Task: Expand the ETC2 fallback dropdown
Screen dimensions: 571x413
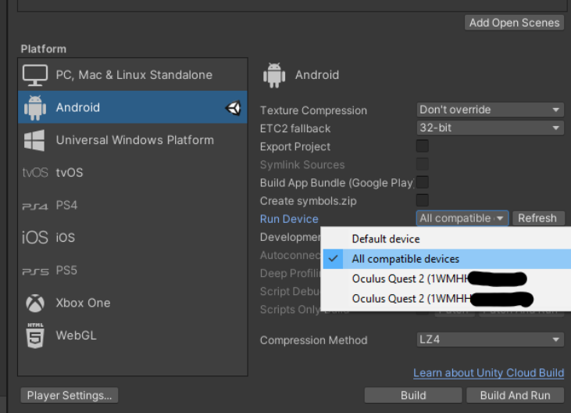Action: coord(490,128)
